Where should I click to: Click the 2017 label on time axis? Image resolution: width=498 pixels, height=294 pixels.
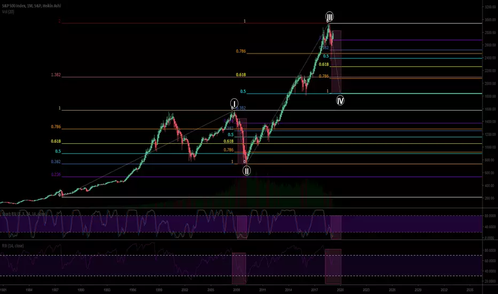(x=314, y=290)
